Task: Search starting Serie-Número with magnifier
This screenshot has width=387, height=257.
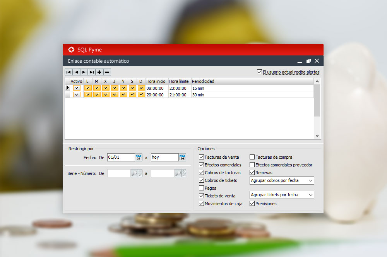Action: coord(134,173)
